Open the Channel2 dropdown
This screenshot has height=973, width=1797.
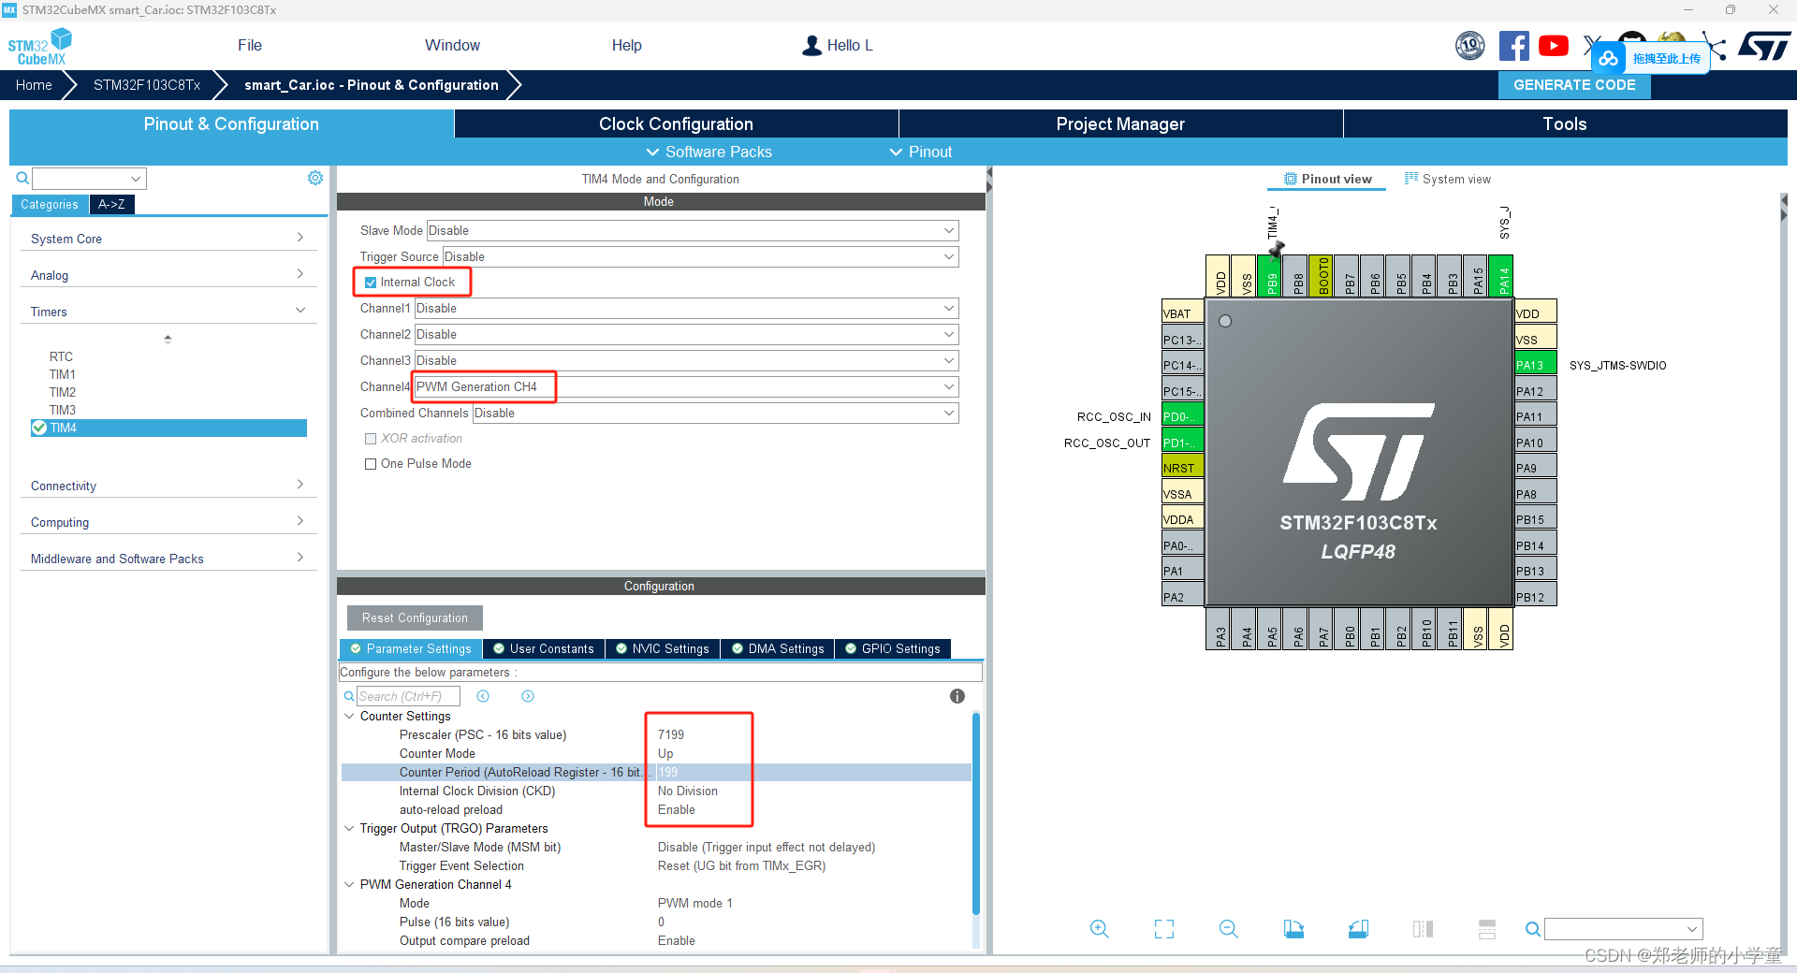point(687,334)
